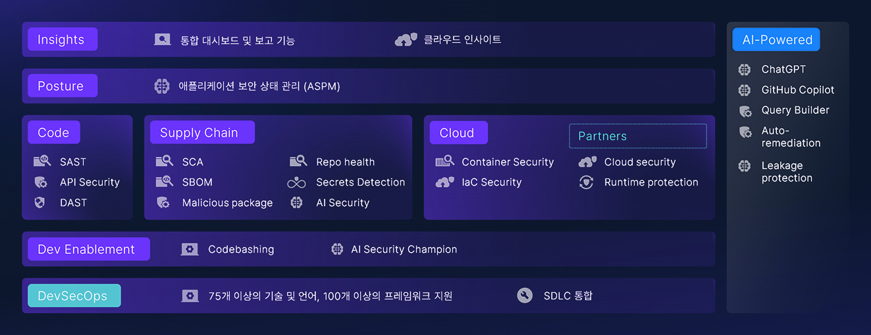Screen dimensions: 871x335
Task: Open the GitHub Copilot entry
Action: (798, 90)
